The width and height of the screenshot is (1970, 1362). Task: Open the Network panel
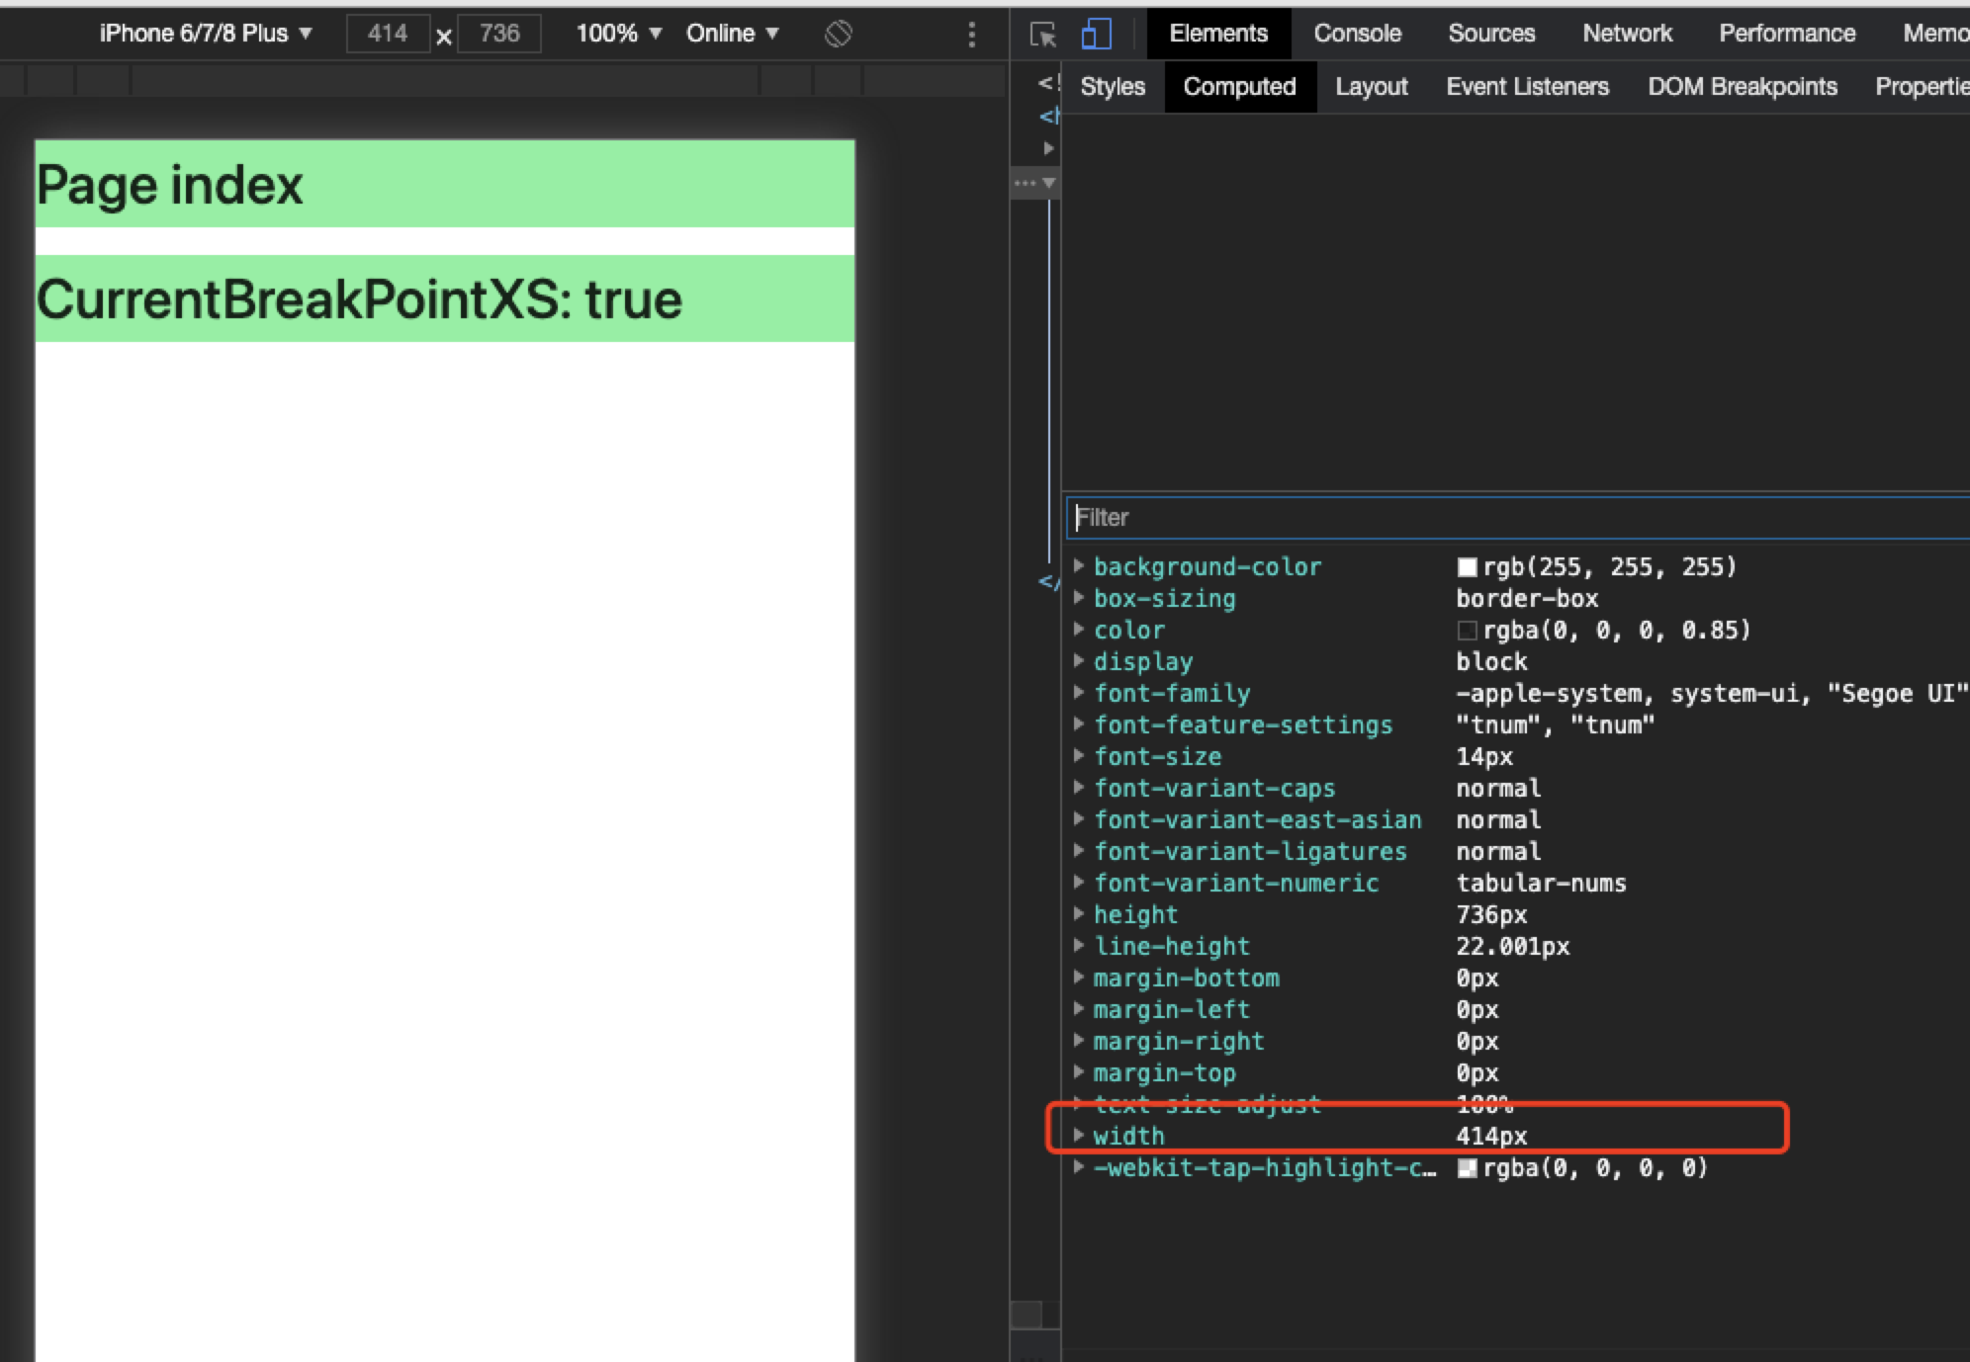tap(1627, 33)
